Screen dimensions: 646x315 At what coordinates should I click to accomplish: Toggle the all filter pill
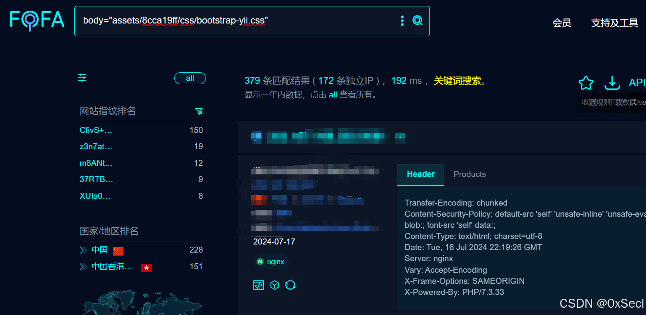click(190, 78)
